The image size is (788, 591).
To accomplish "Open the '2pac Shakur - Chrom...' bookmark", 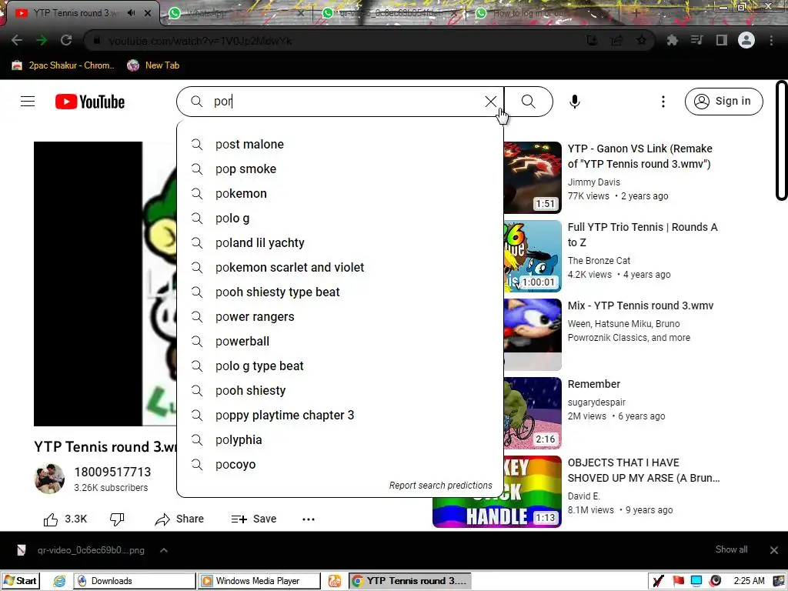I will click(63, 65).
